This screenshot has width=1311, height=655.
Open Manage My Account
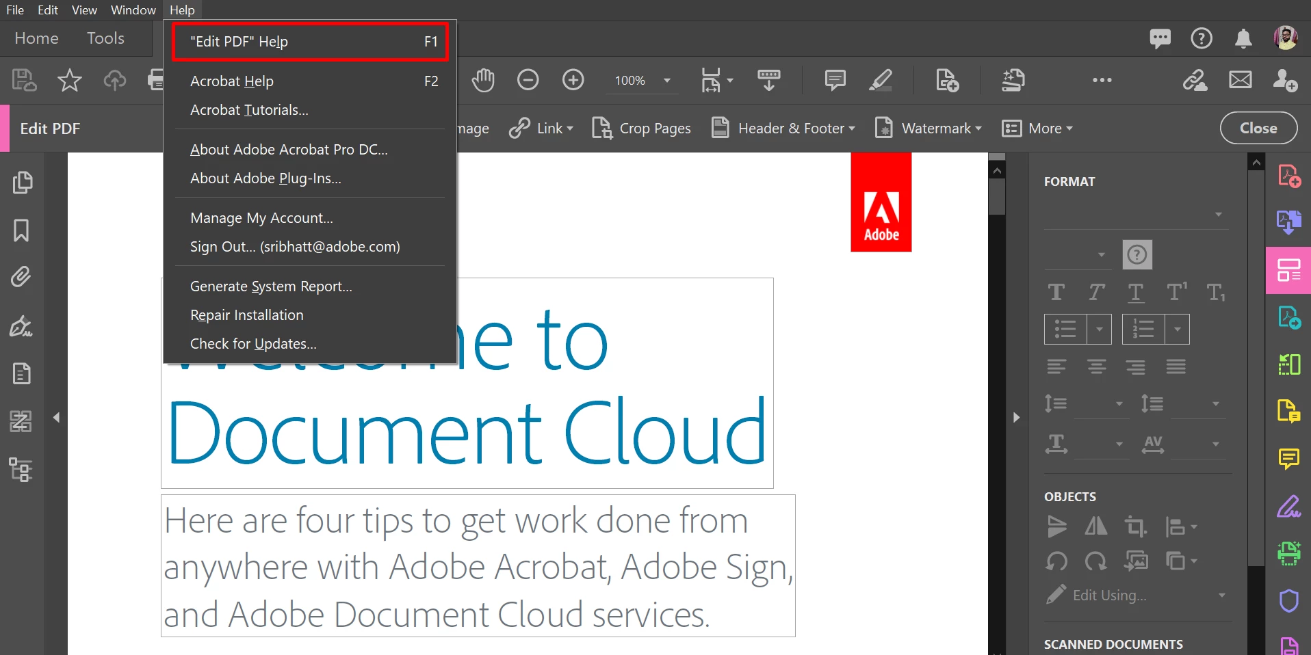[310, 218]
